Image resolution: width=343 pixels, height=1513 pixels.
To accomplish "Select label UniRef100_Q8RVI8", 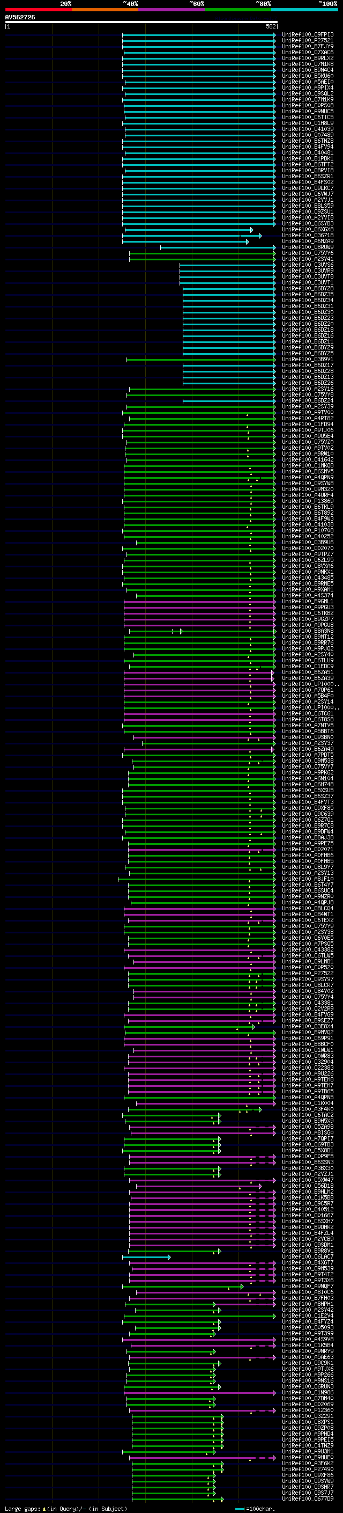I will tap(307, 170).
